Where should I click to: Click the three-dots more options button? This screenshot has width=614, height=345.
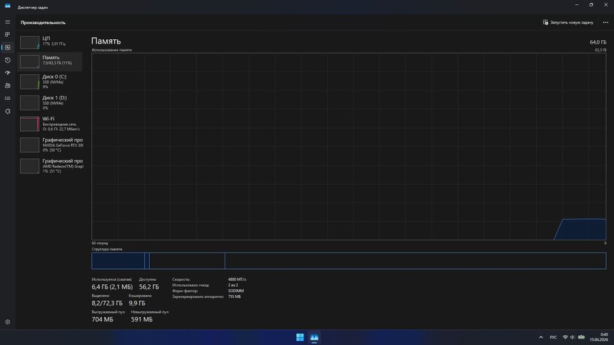[605, 22]
